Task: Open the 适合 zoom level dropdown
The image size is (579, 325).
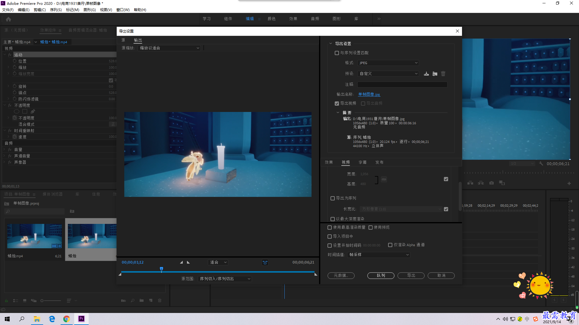Action: pyautogui.click(x=218, y=262)
